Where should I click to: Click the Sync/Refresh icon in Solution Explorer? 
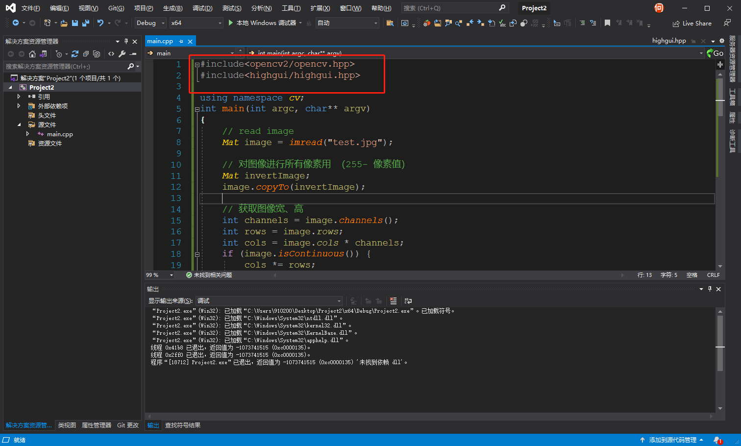(x=75, y=54)
